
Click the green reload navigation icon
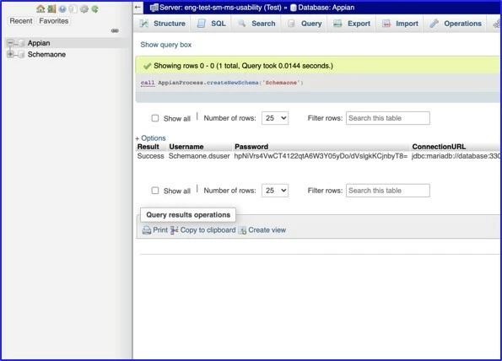(x=94, y=9)
